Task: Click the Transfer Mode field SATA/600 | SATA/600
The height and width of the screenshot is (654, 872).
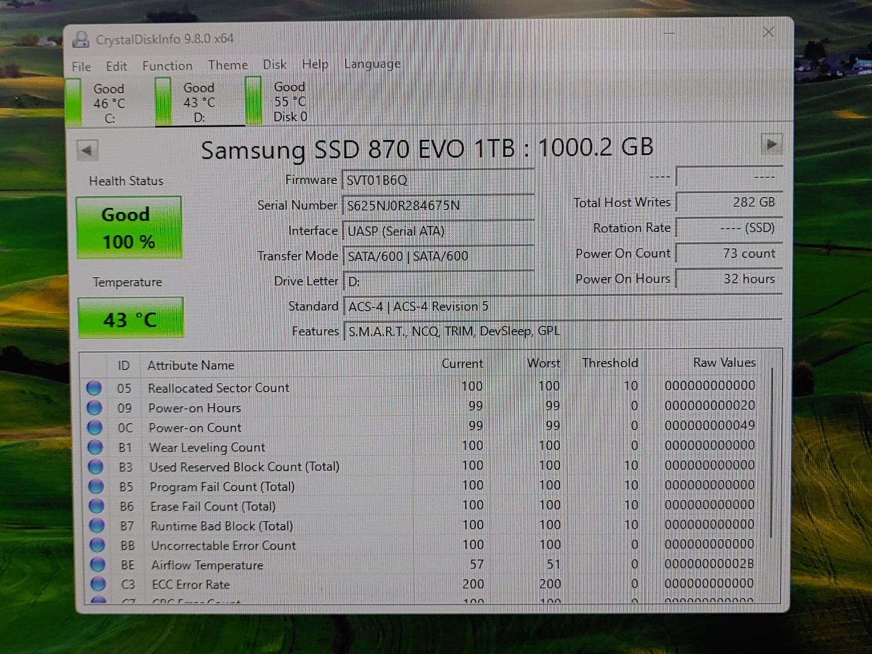Action: coord(438,256)
